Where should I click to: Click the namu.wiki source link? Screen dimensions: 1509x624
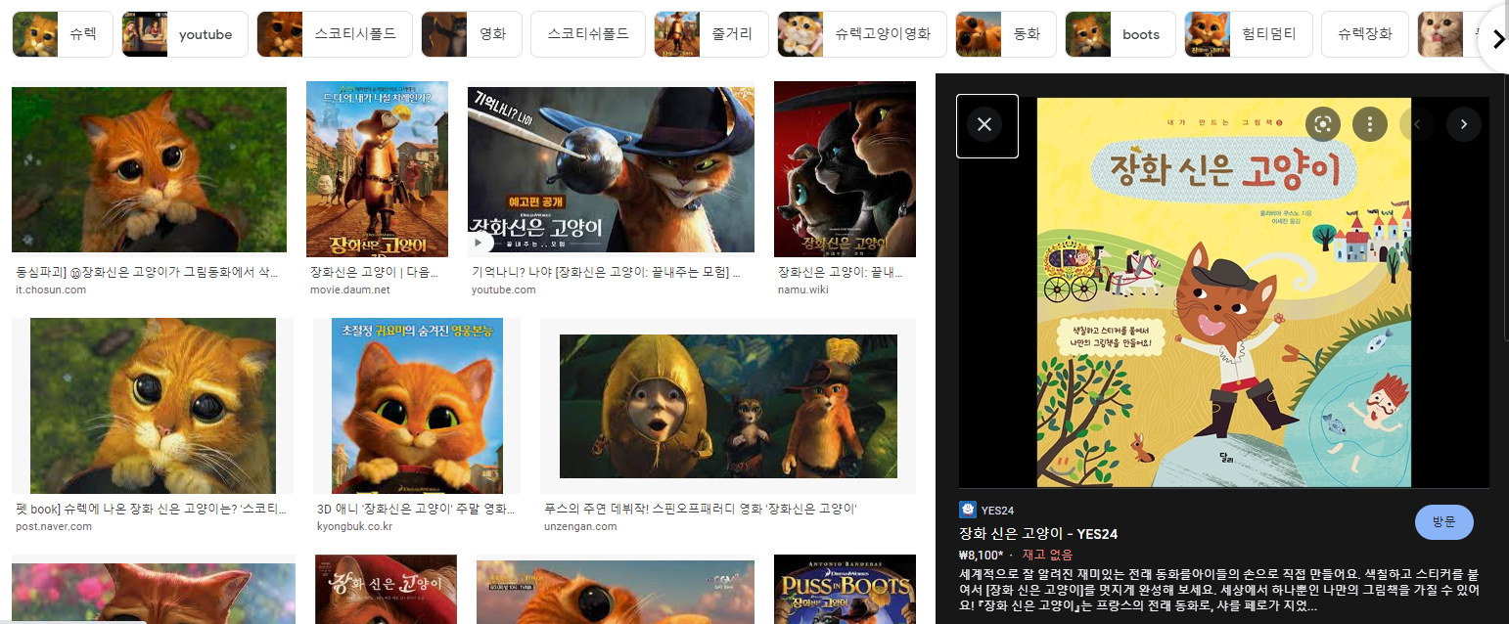(802, 290)
